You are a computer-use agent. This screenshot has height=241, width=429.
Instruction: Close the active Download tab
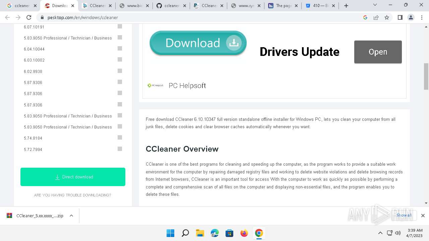[73, 6]
